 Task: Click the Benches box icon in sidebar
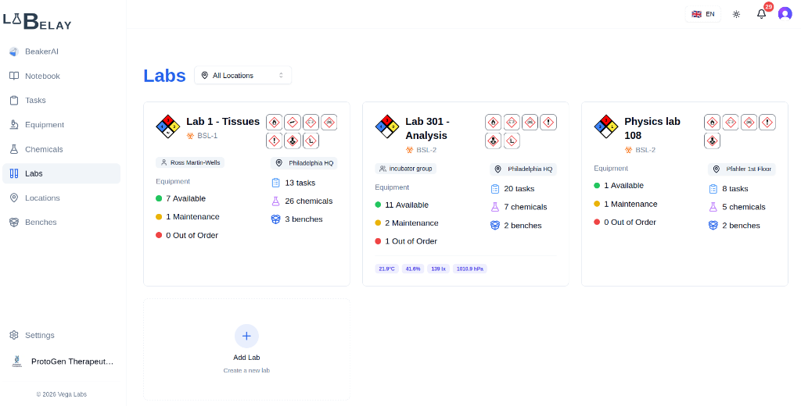(14, 223)
